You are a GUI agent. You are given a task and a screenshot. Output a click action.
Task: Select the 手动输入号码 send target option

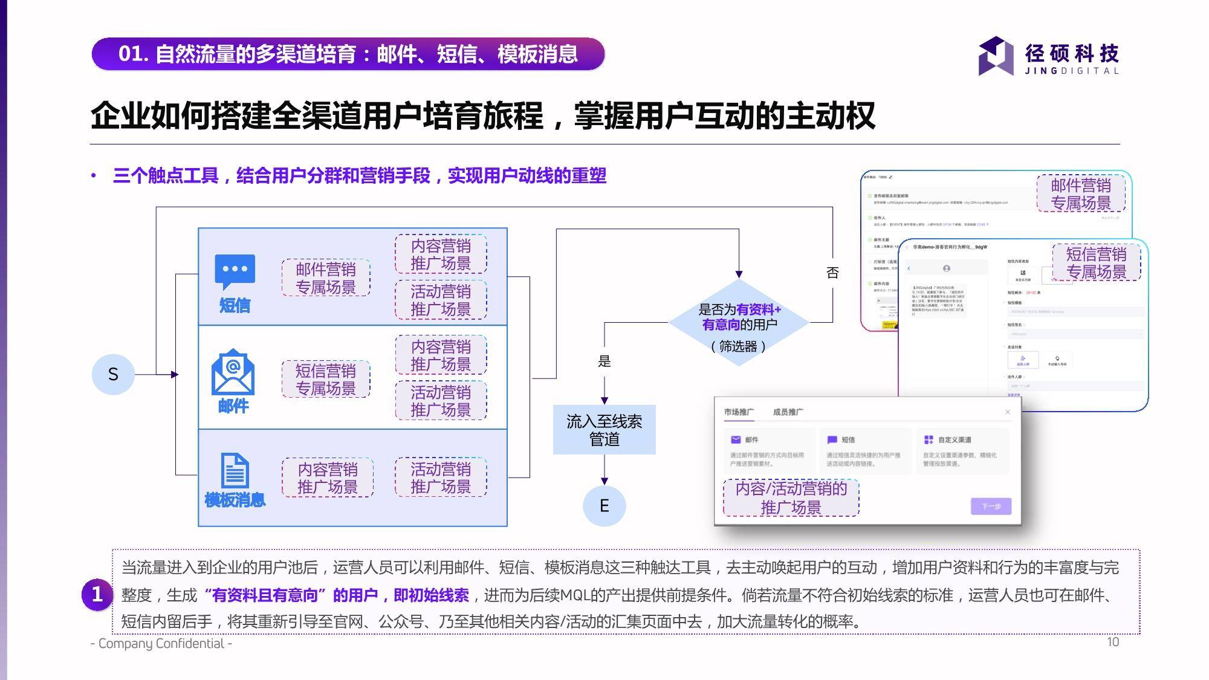coord(1057,360)
